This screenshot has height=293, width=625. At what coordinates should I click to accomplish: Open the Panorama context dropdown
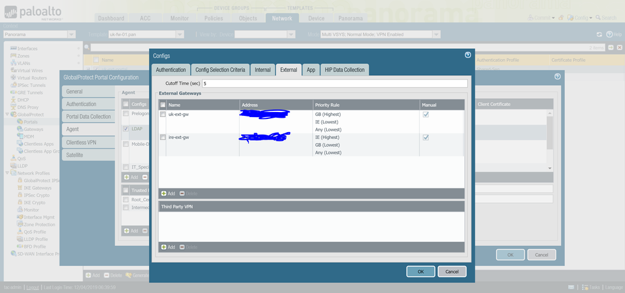[x=39, y=34]
